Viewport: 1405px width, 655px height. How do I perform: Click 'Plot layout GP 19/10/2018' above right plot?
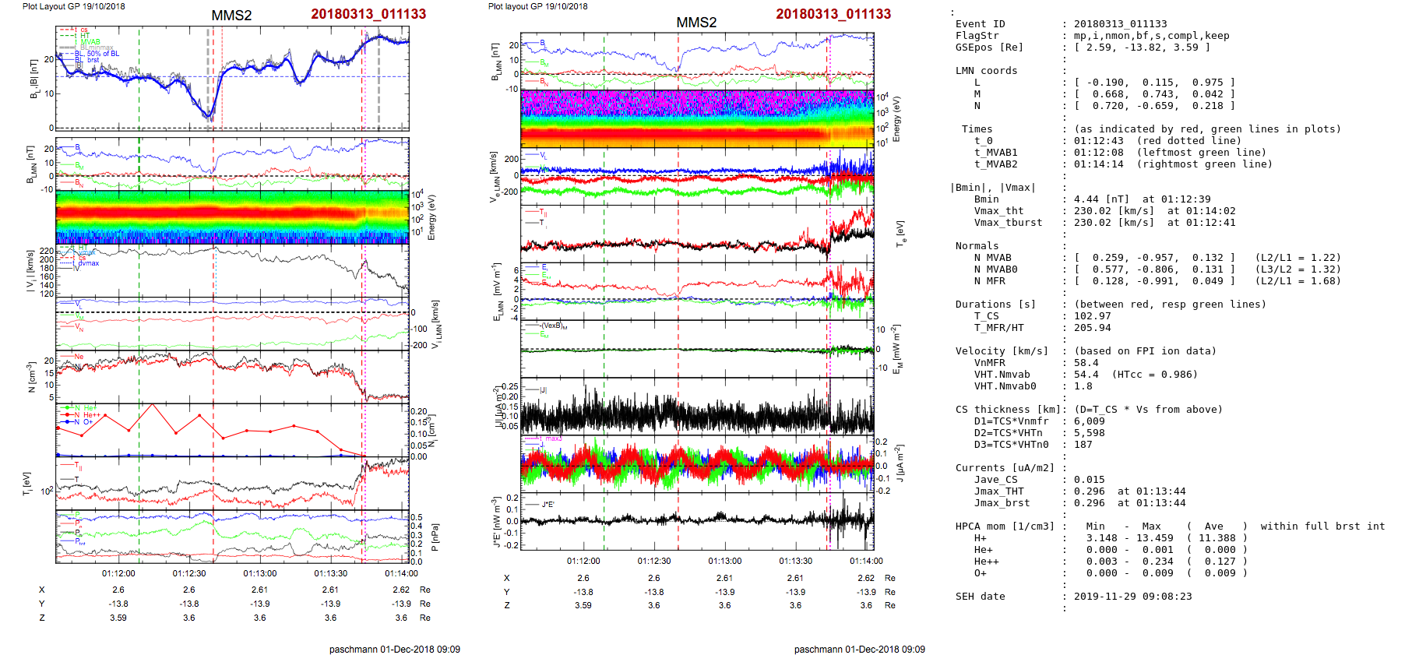(x=537, y=6)
